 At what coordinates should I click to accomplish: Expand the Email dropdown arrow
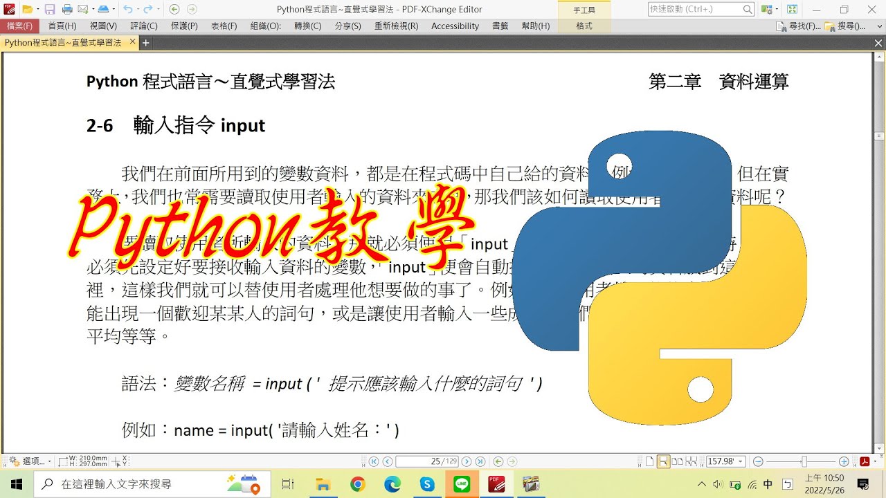pos(92,10)
